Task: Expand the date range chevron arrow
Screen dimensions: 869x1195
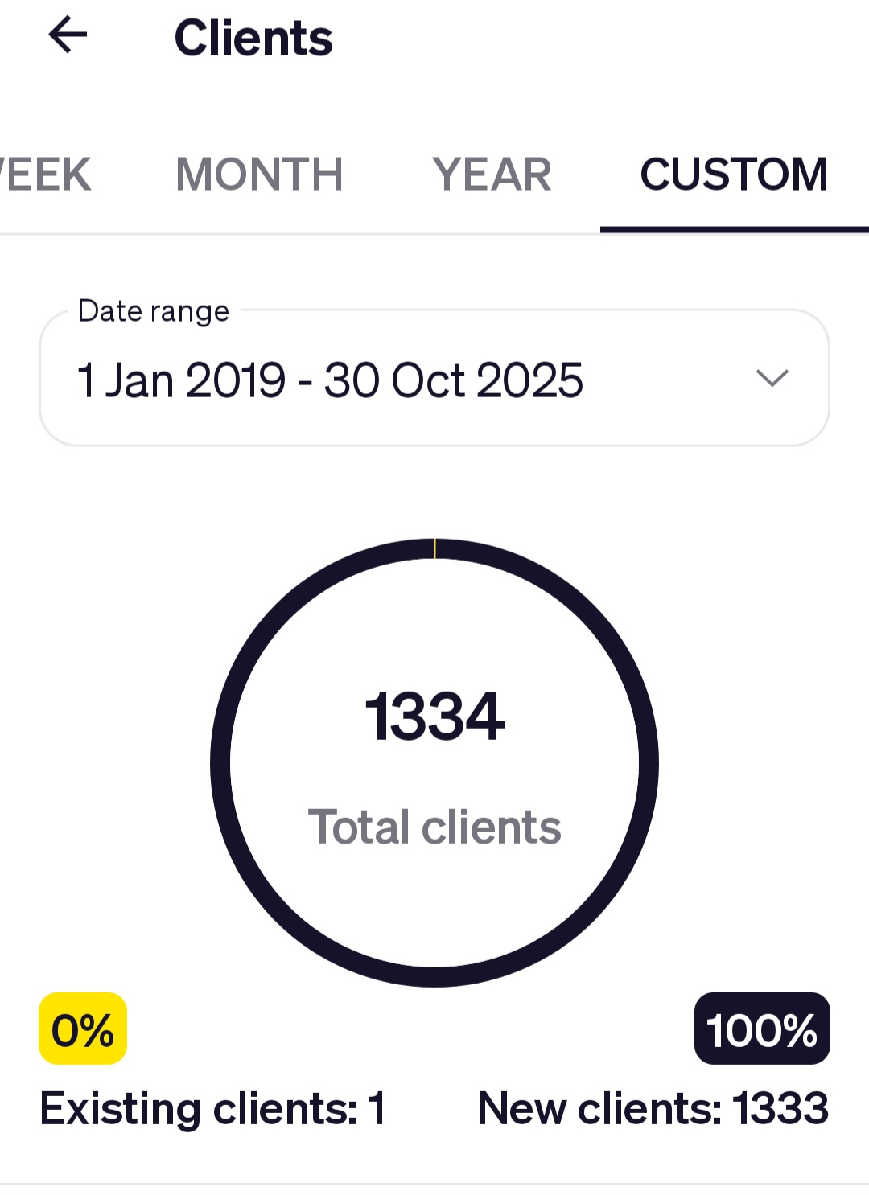Action: tap(772, 378)
